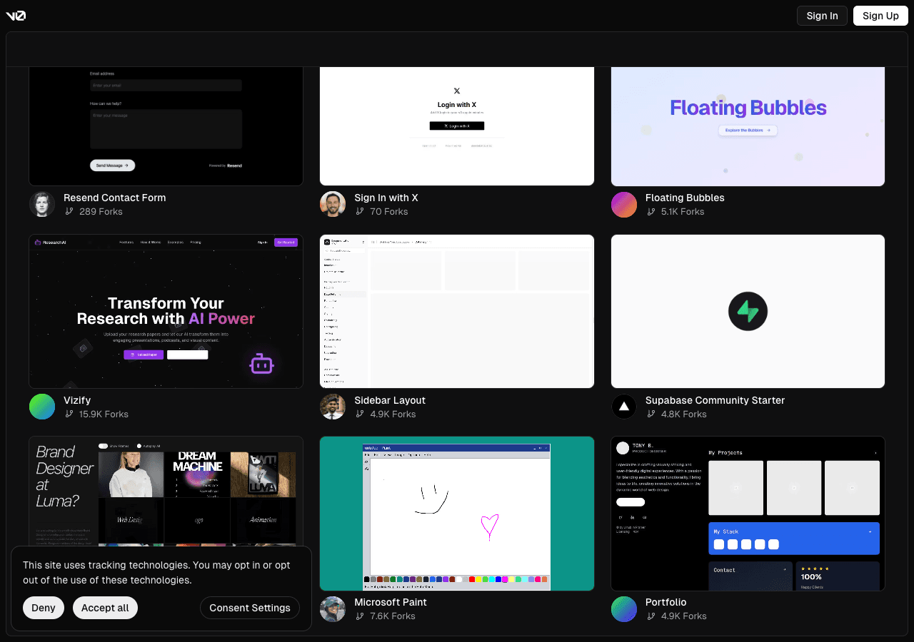Screen dimensions: 914x642
Task: Open the Vizify creator's avatar
Action: point(42,407)
